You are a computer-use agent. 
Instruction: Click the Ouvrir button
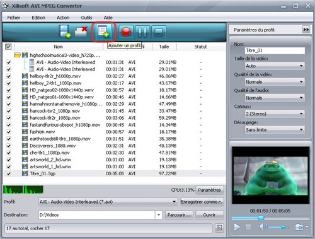(209, 215)
